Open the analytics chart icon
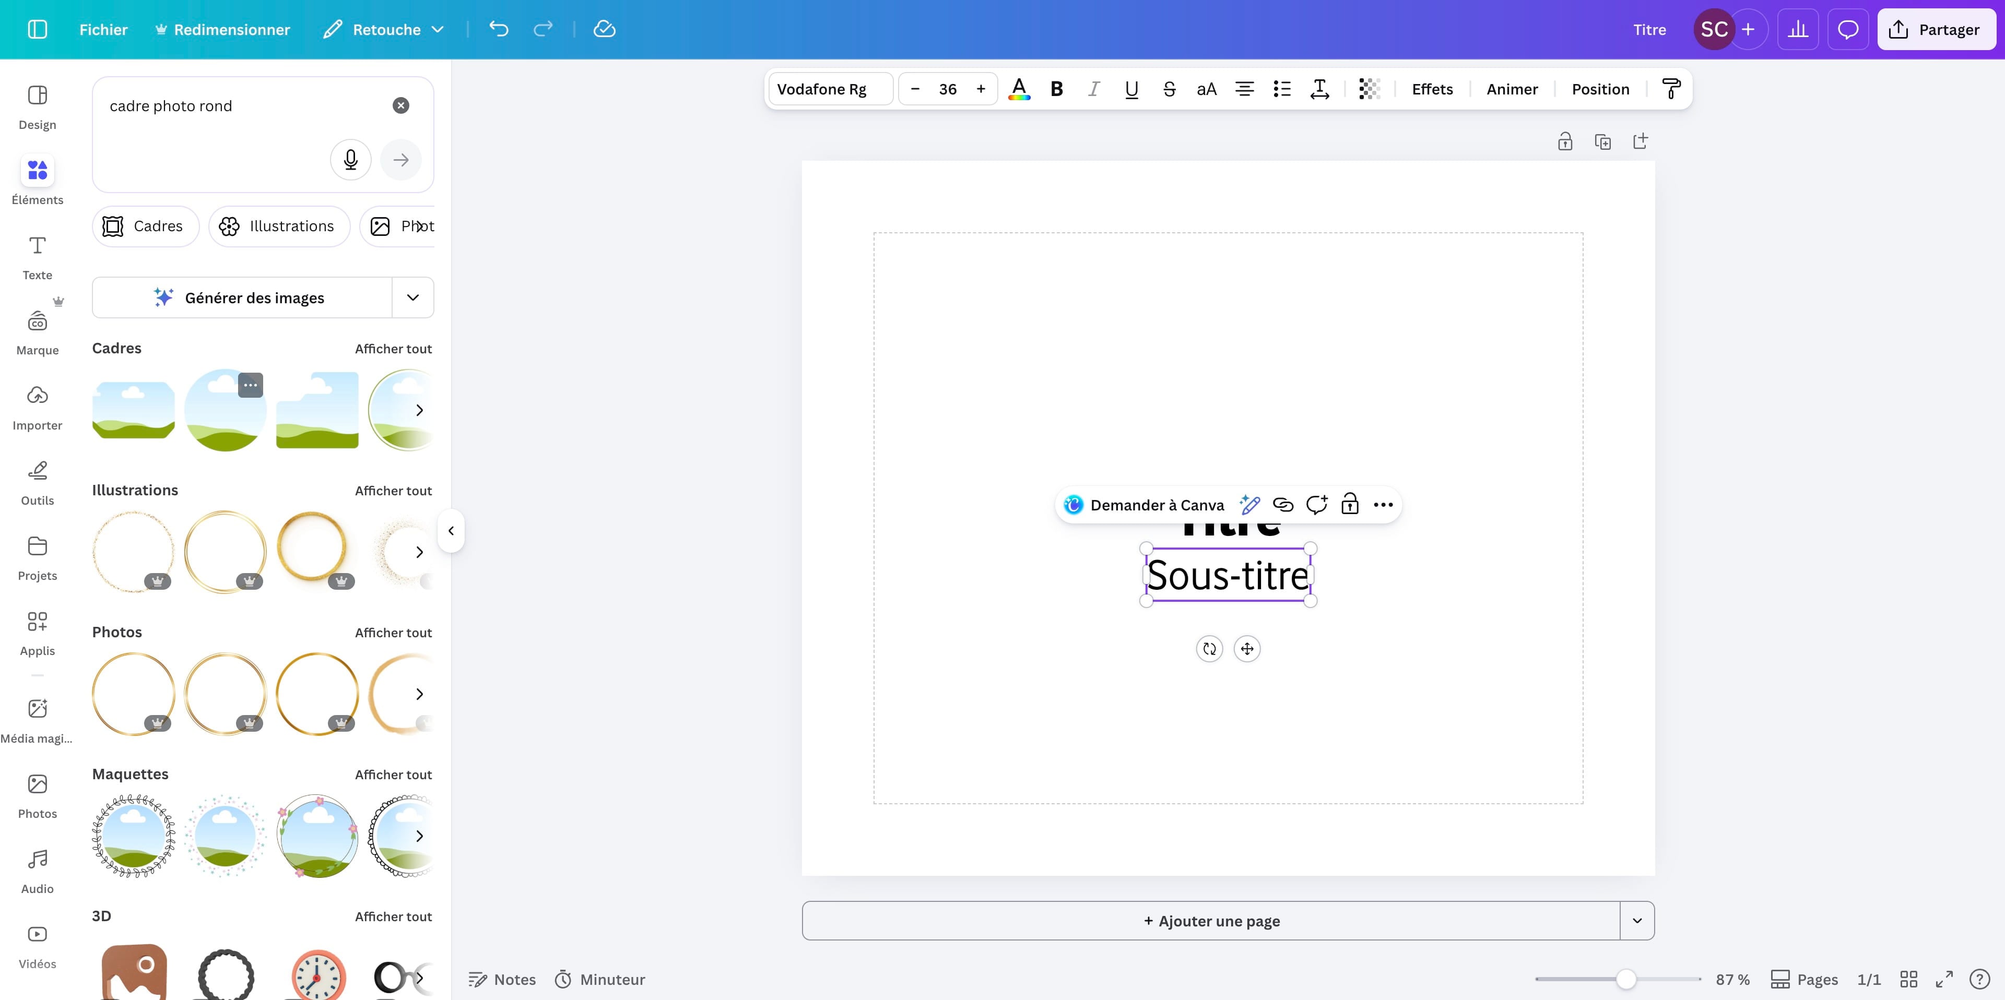 coord(1798,30)
